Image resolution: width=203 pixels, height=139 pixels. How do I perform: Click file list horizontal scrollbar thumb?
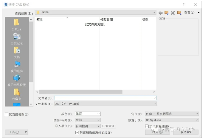tap(81, 92)
